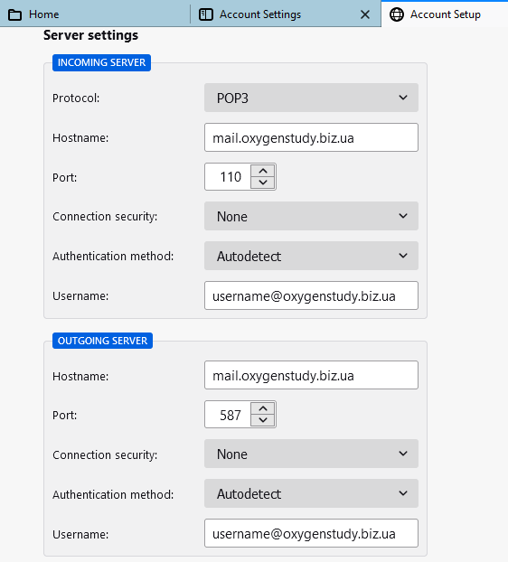Viewport: 508px width, 562px height.
Task: Click the outgoing server Username field
Action: coord(311,533)
